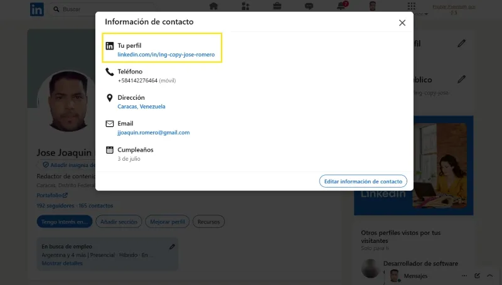The width and height of the screenshot is (502, 285).
Task: Click the location pin icon beside Dirección
Action: (x=109, y=98)
